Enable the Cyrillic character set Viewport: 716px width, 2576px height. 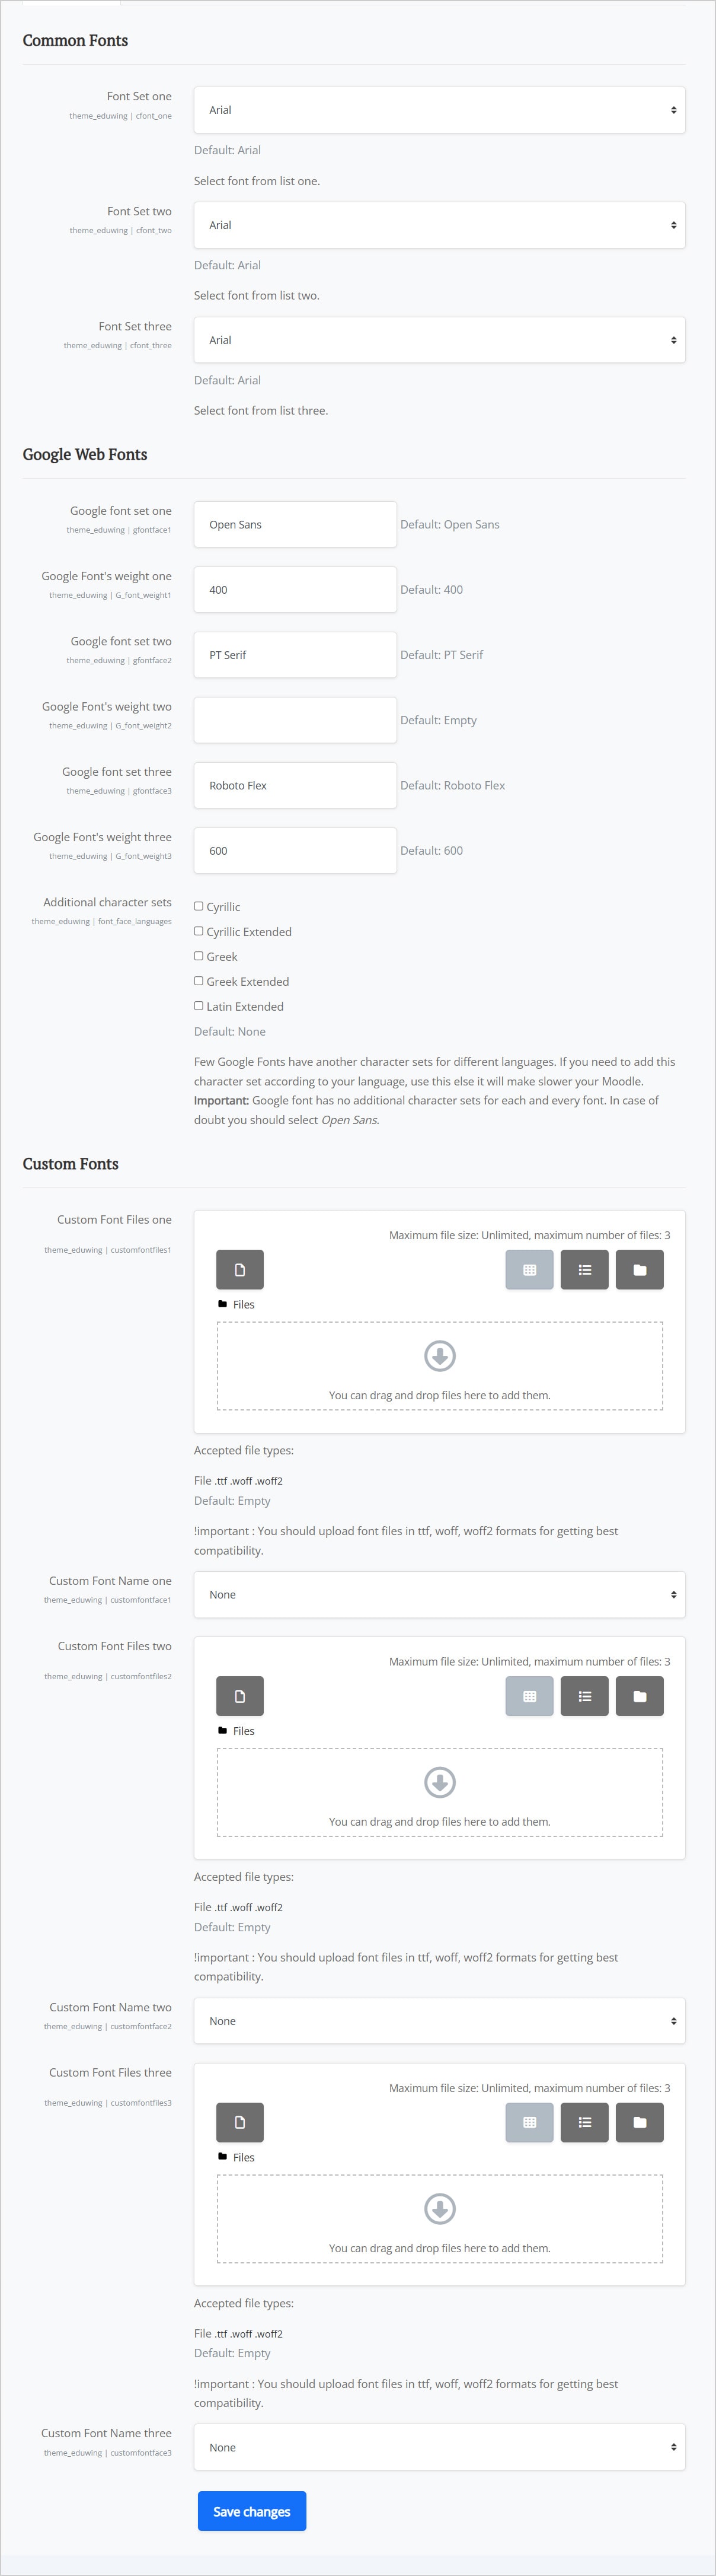point(198,906)
